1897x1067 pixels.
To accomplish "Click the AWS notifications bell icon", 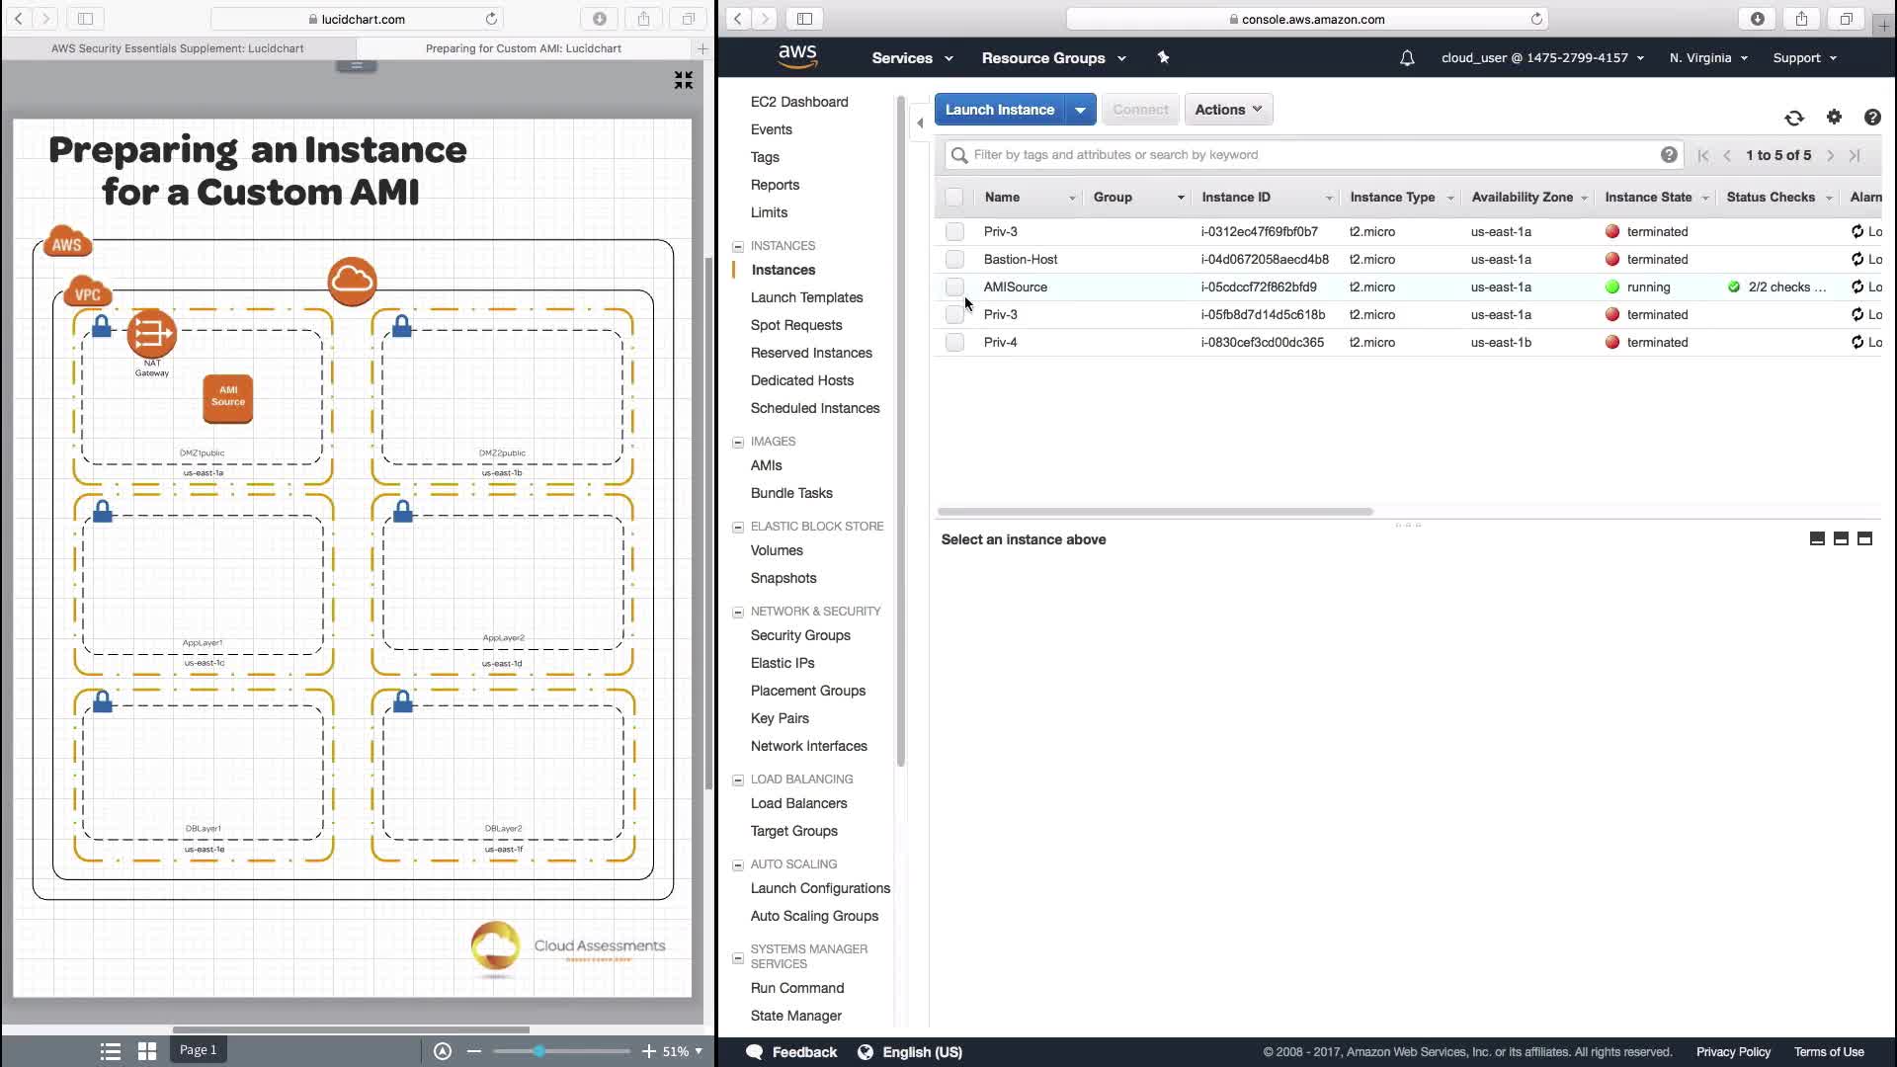I will coord(1407,58).
